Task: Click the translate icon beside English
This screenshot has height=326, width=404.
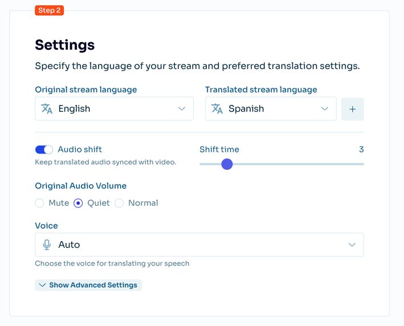Action: [47, 109]
